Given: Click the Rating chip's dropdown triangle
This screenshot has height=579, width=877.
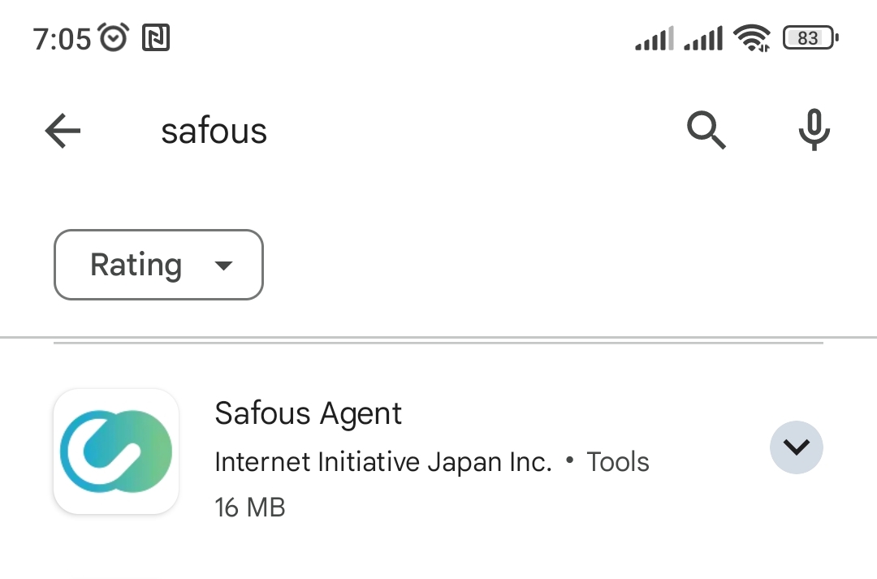Looking at the screenshot, I should [x=223, y=266].
